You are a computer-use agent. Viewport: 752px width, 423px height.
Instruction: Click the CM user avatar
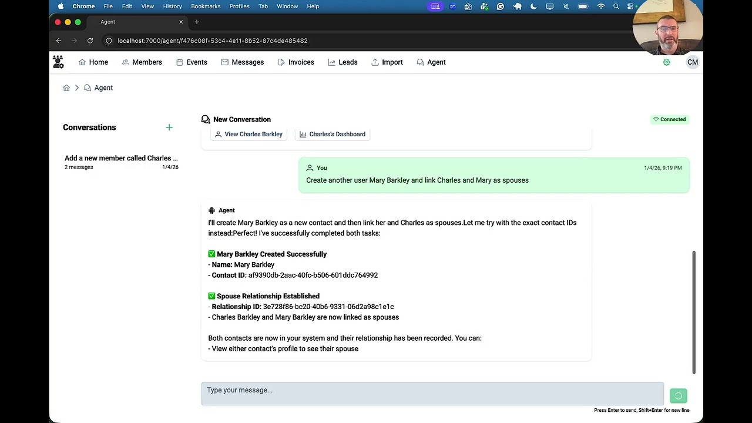(x=693, y=62)
